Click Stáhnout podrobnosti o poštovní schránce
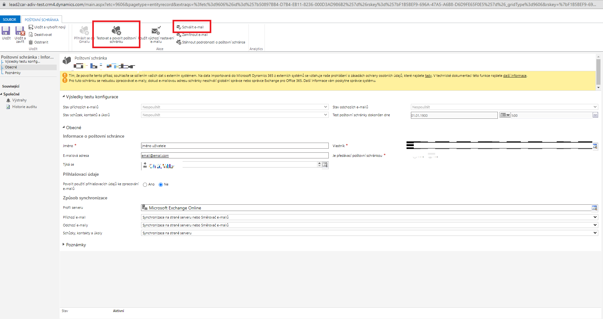603x319 pixels. 213,42
